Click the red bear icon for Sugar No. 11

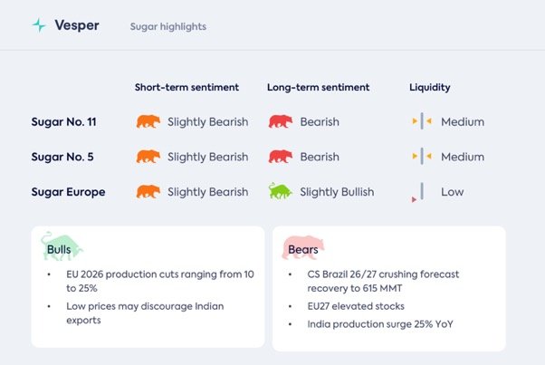281,121
